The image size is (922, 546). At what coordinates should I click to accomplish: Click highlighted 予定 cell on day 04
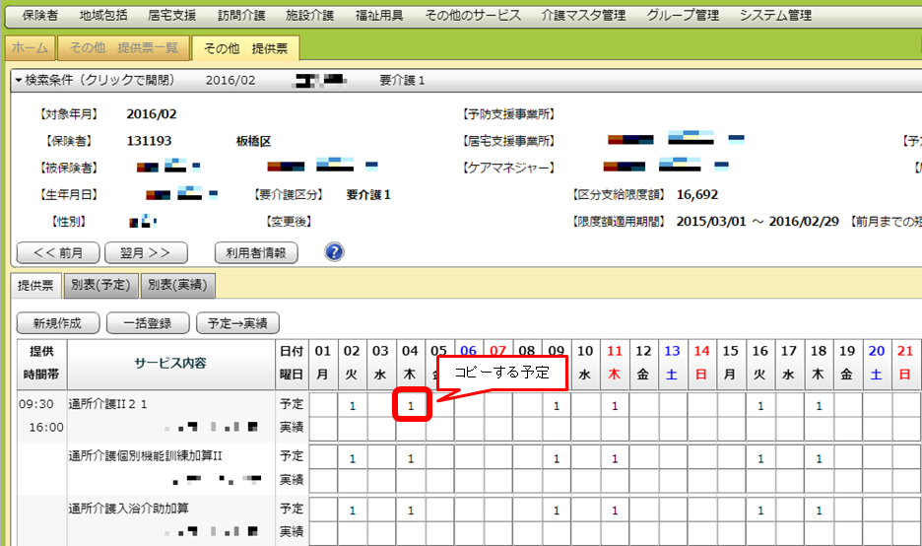412,405
